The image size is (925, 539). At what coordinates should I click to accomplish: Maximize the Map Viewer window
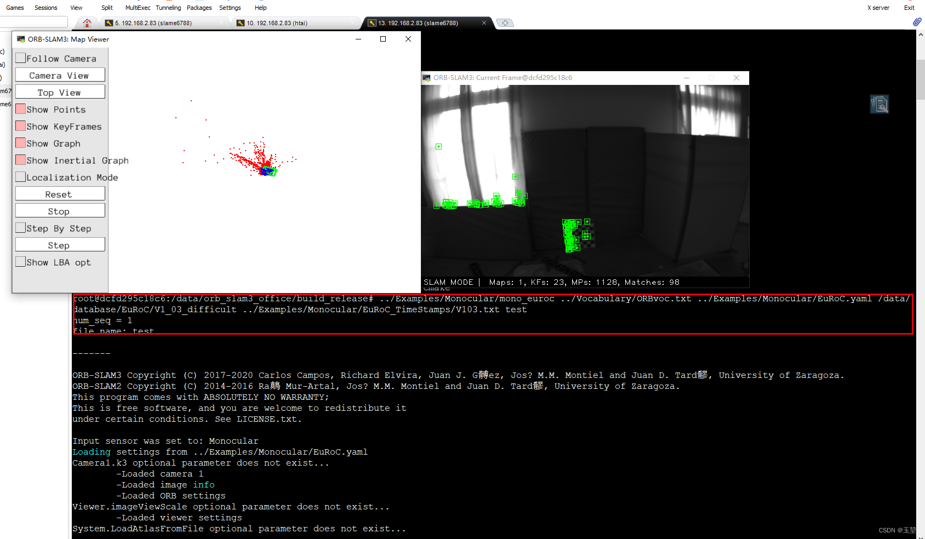pos(383,39)
